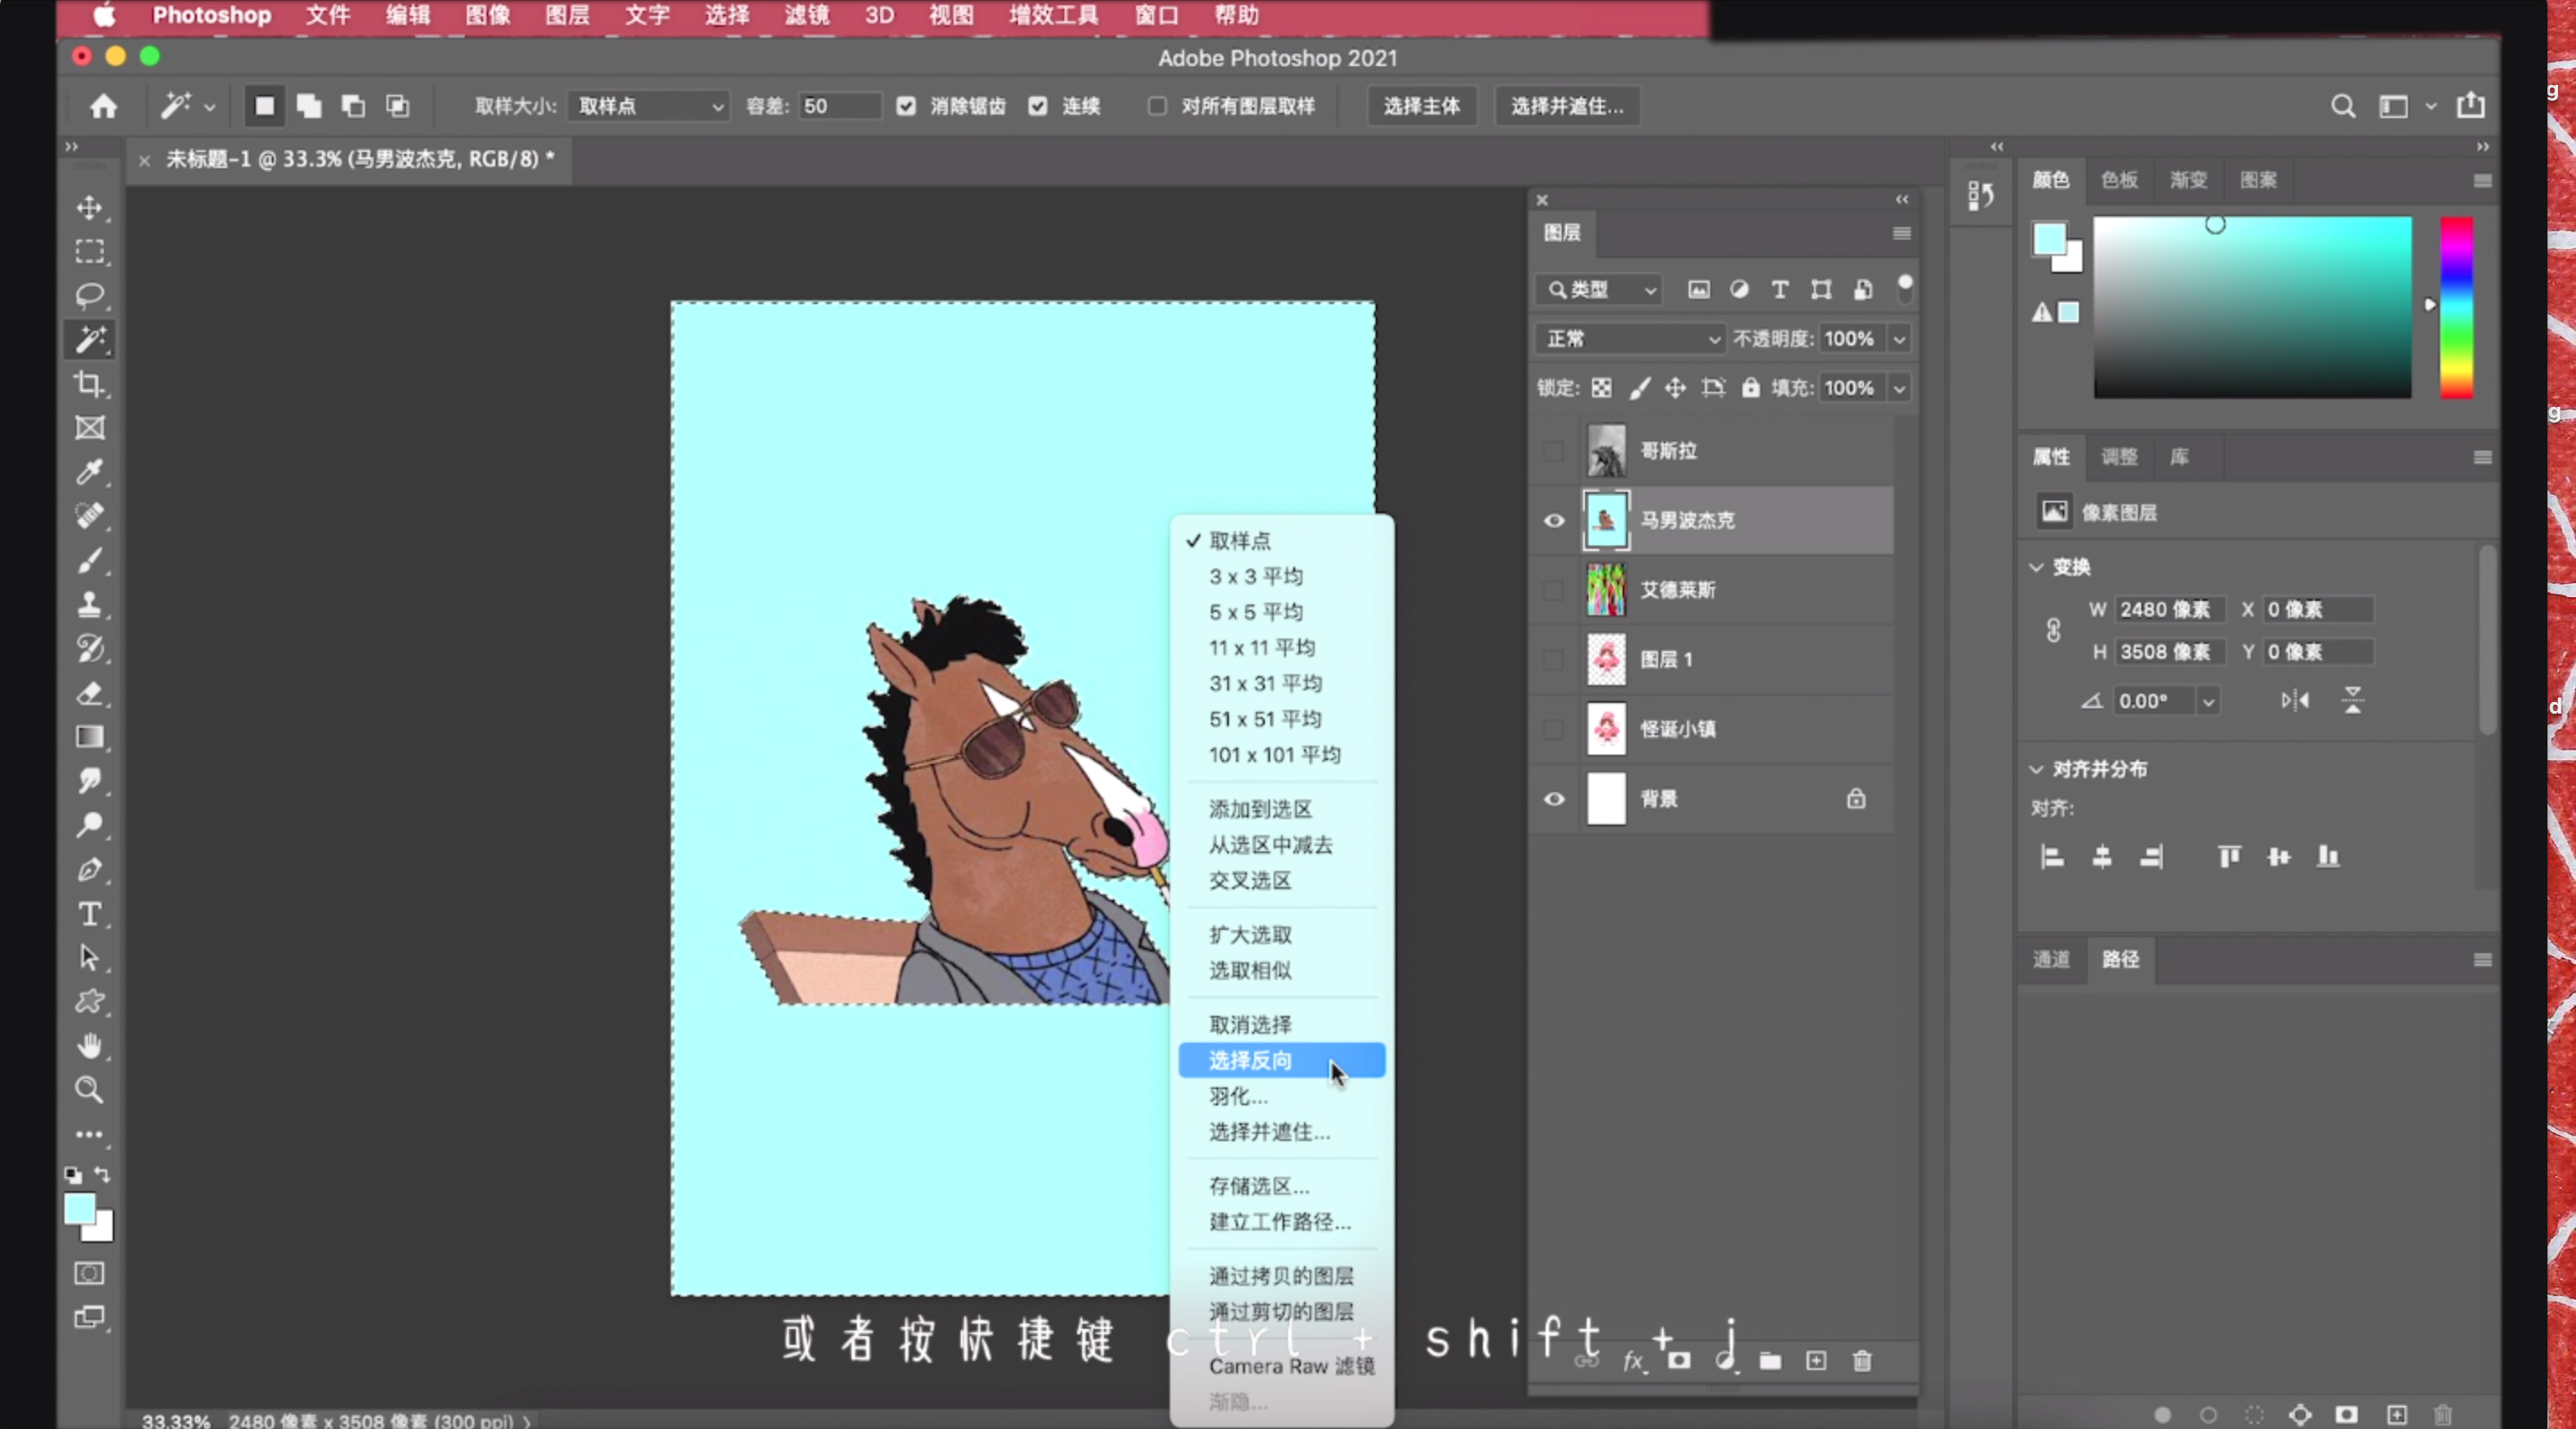Screen dimensions: 2576x1429
Task: Open the 滤镜 menu
Action: pyautogui.click(x=805, y=16)
